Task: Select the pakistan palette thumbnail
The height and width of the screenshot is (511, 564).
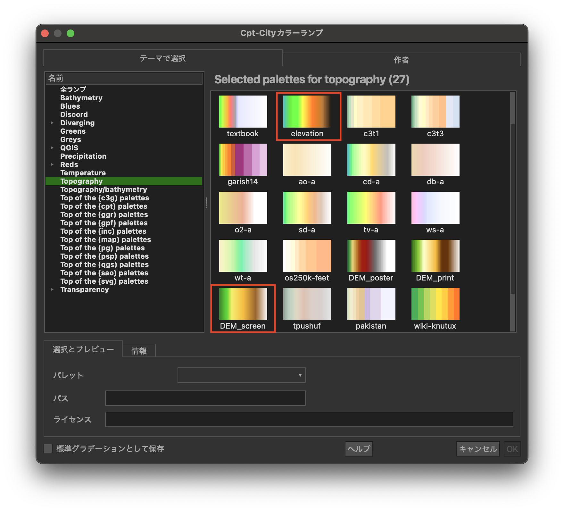Action: (x=371, y=304)
